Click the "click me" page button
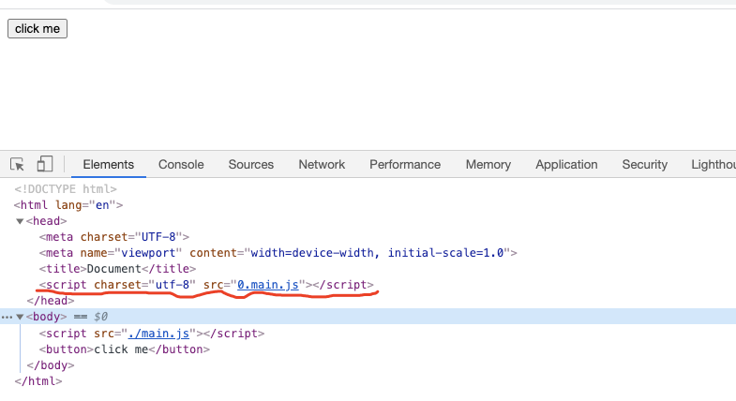 [x=38, y=29]
